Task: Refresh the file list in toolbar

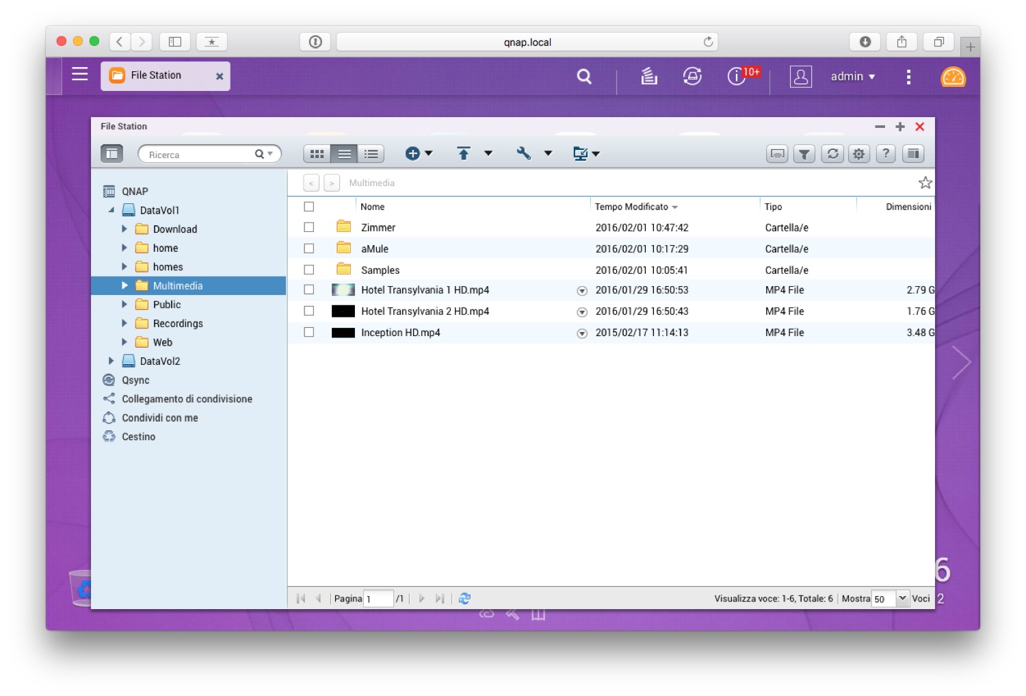Action: pyautogui.click(x=832, y=154)
